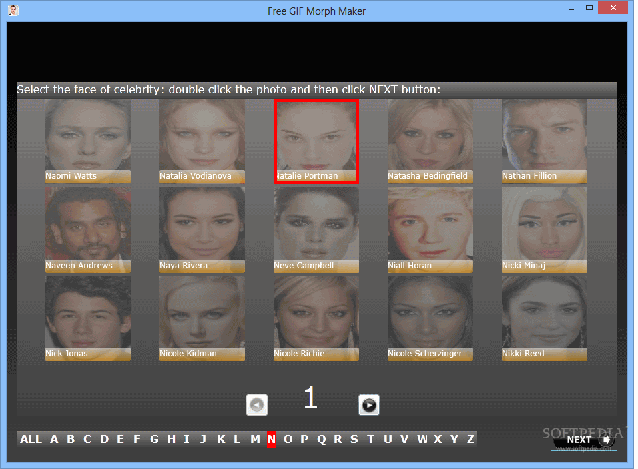Select the Nicole Richie photo
Image resolution: width=638 pixels, height=469 pixels.
[x=316, y=318]
